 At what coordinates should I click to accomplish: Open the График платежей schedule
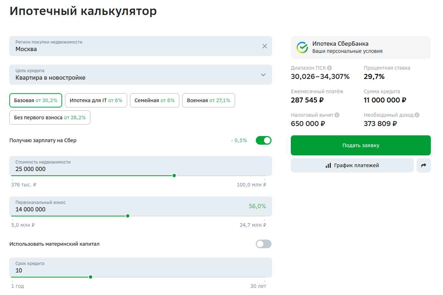(352, 165)
